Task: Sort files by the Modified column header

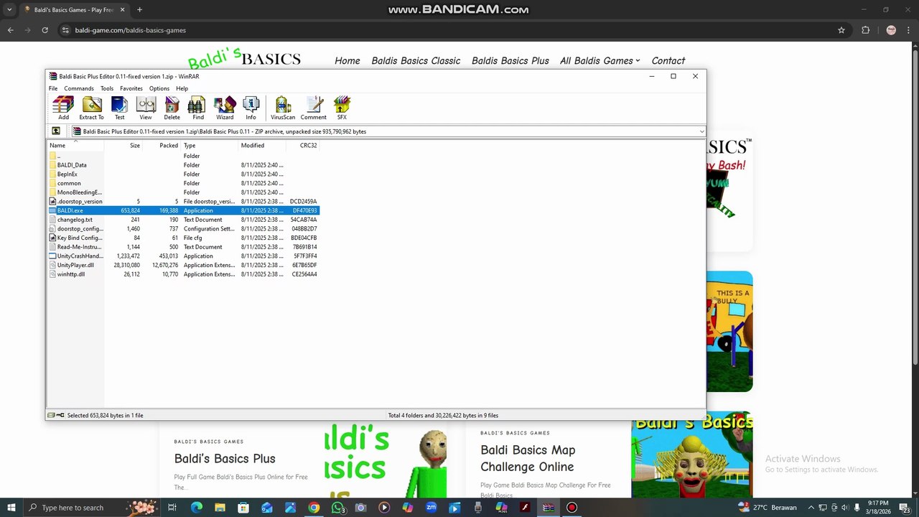Action: [262, 145]
